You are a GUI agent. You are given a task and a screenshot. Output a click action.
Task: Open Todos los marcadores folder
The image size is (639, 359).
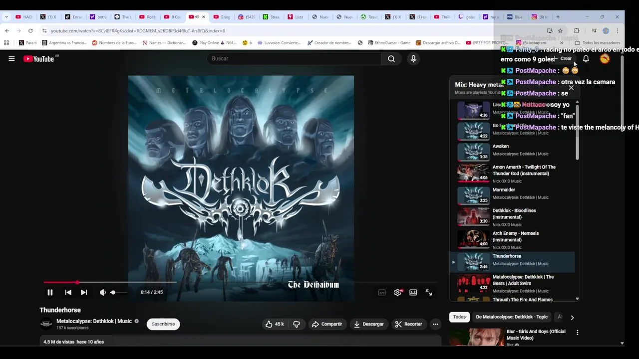point(597,43)
